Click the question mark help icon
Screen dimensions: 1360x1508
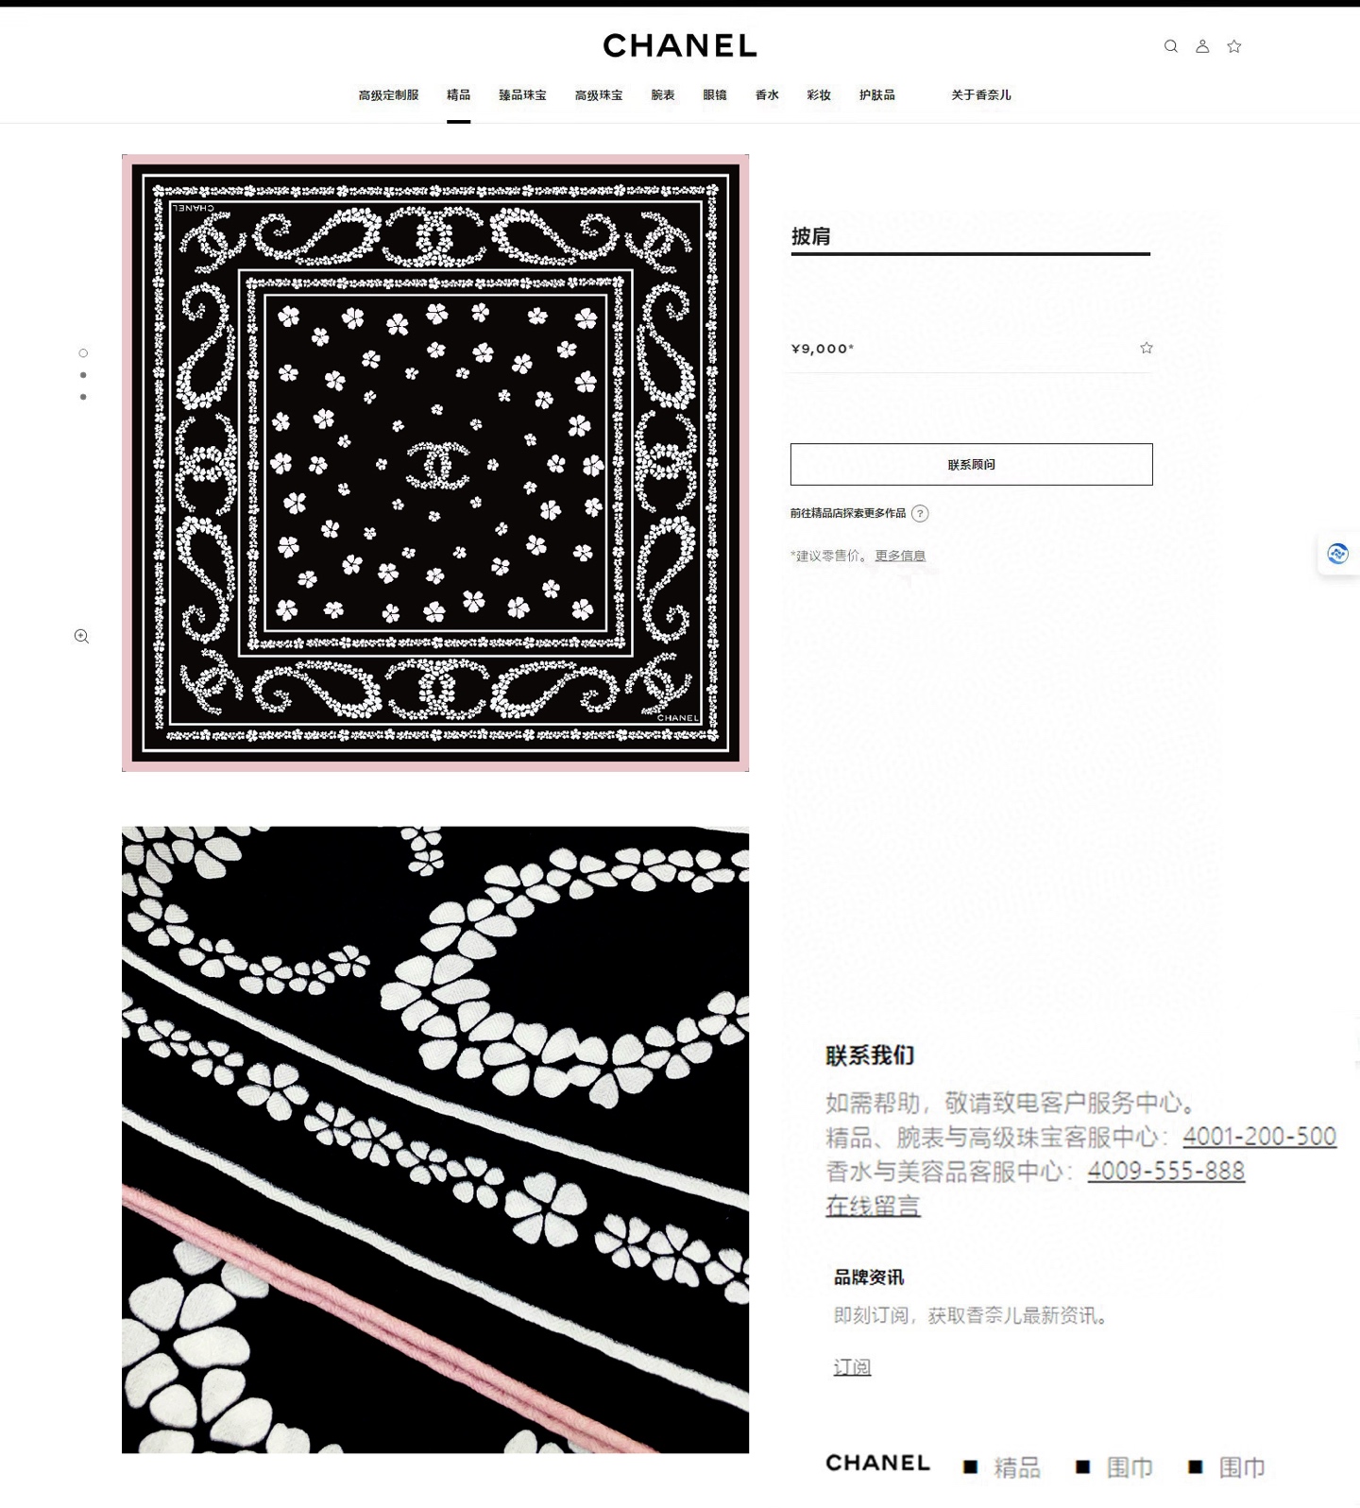coord(920,514)
